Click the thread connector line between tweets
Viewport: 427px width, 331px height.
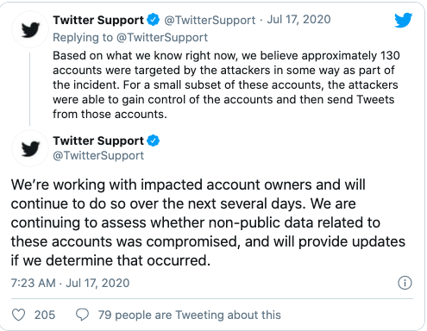(x=29, y=89)
